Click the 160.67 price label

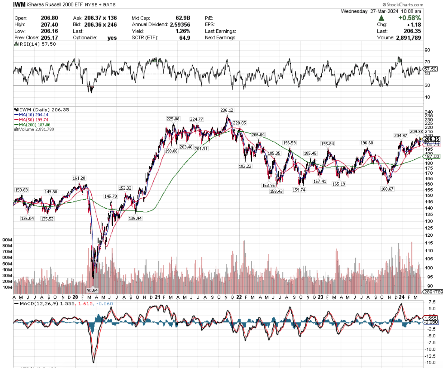pyautogui.click(x=387, y=189)
